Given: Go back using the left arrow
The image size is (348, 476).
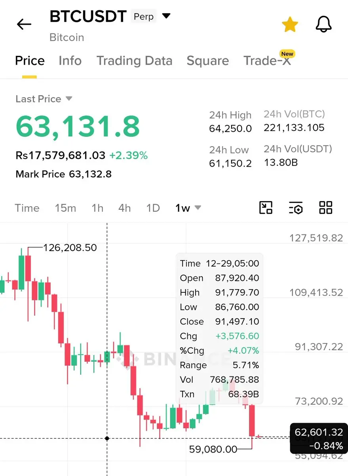Looking at the screenshot, I should pyautogui.click(x=24, y=24).
